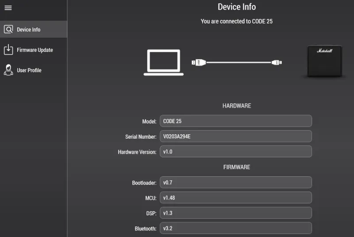This screenshot has height=237, width=354.
Task: Click the Hardware Version field
Action: pos(235,152)
